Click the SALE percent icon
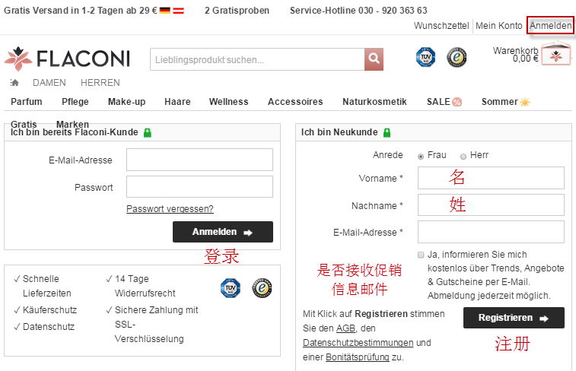 (x=457, y=102)
